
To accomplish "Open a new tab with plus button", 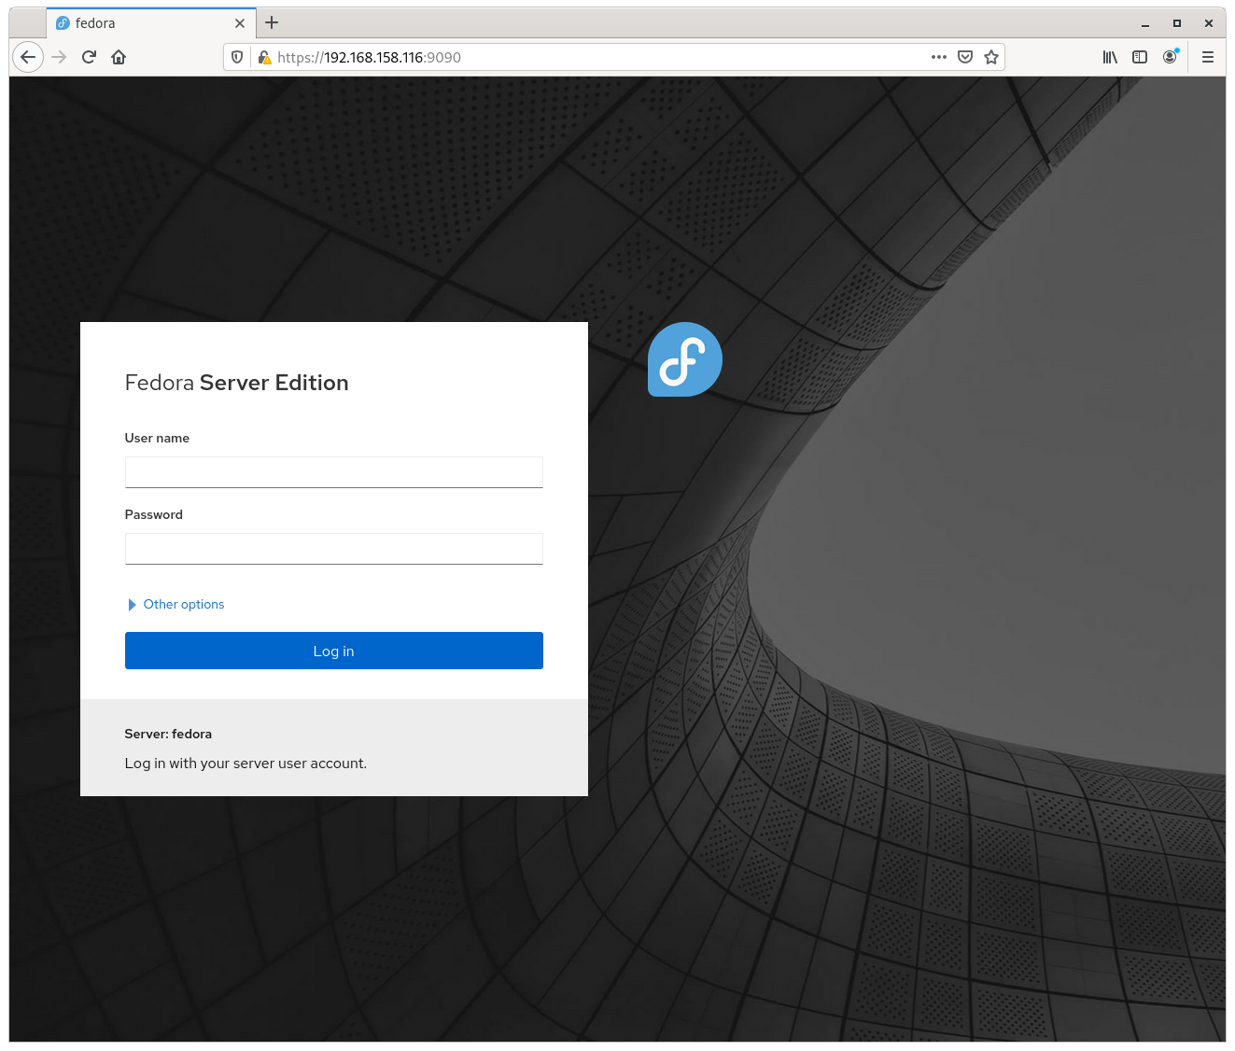I will (x=272, y=22).
